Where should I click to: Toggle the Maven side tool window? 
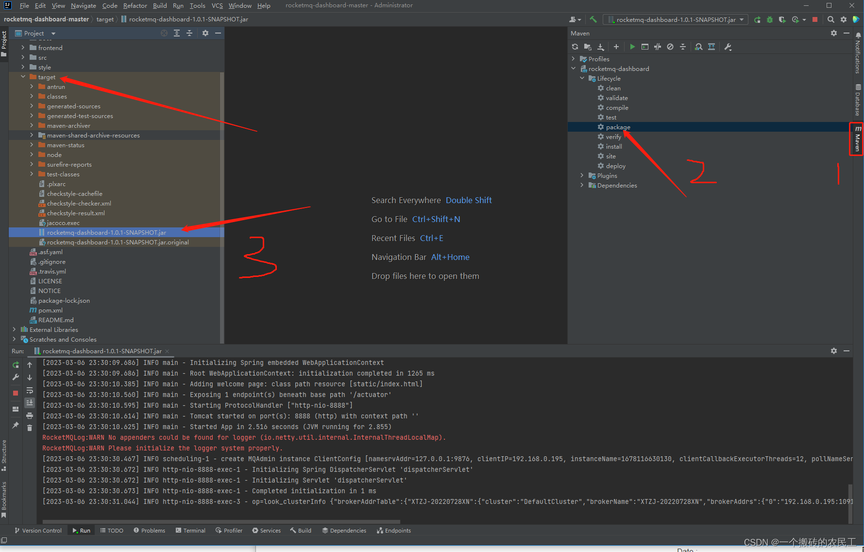[x=858, y=138]
